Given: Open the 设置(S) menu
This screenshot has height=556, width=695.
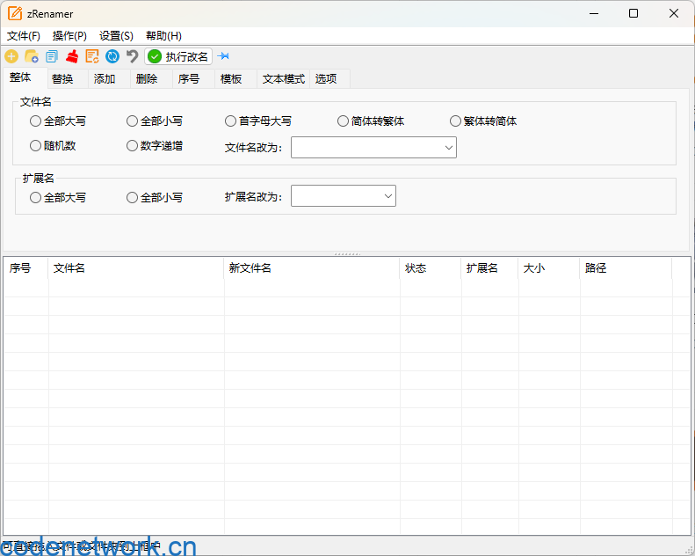Looking at the screenshot, I should pyautogui.click(x=116, y=36).
